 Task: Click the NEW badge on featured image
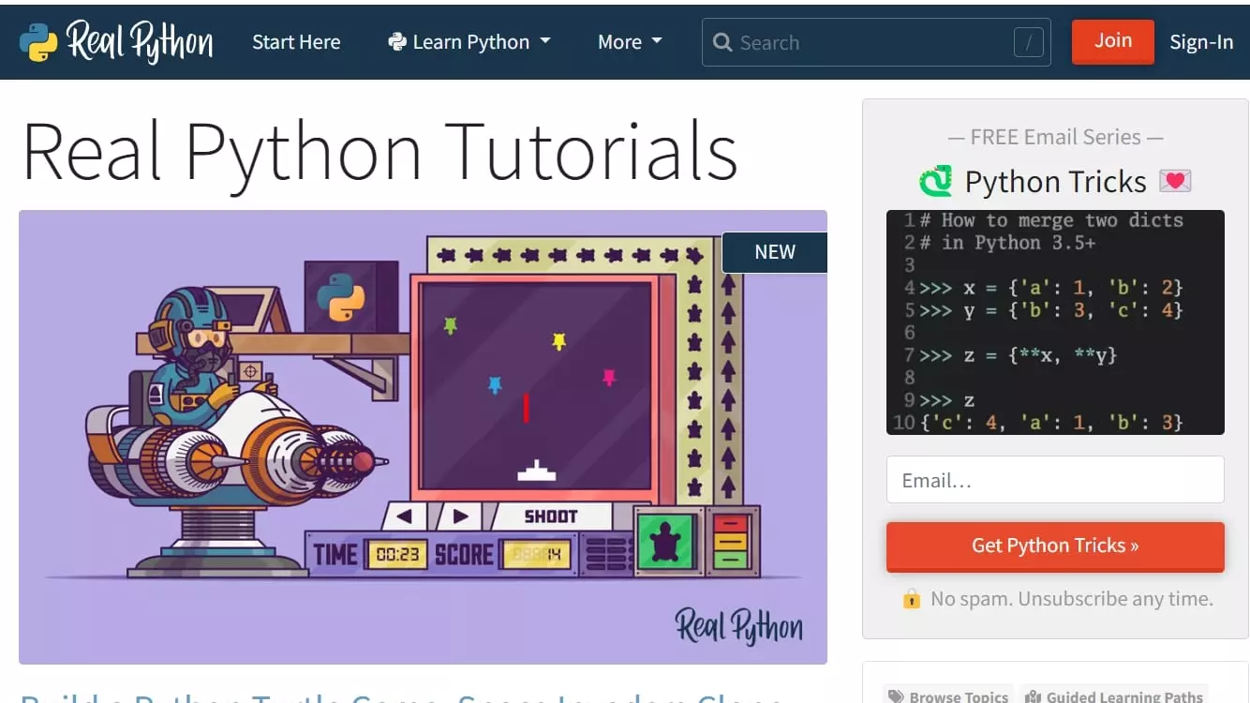coord(775,252)
